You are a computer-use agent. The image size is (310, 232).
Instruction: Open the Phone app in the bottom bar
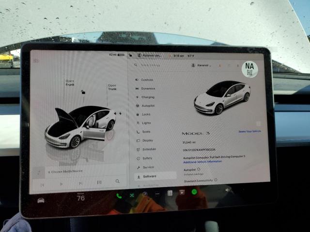tap(119, 196)
